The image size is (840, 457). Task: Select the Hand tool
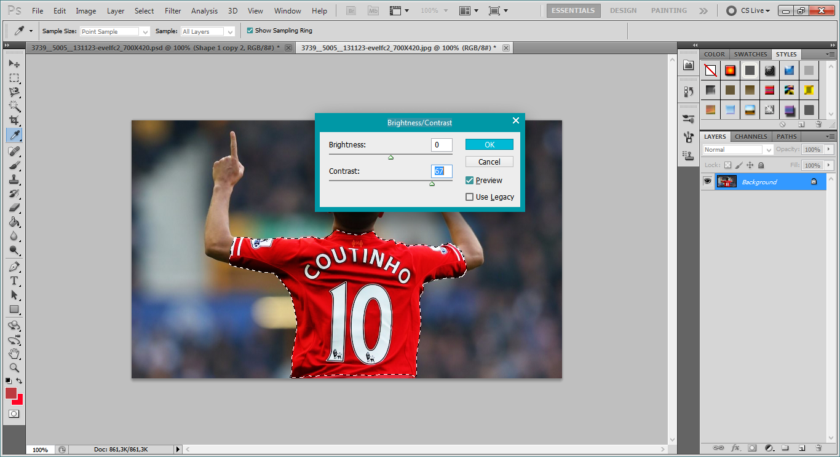click(14, 354)
